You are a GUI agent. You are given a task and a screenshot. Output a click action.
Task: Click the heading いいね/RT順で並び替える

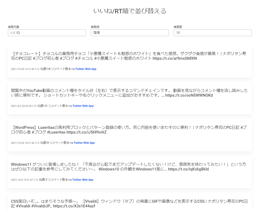click(130, 11)
